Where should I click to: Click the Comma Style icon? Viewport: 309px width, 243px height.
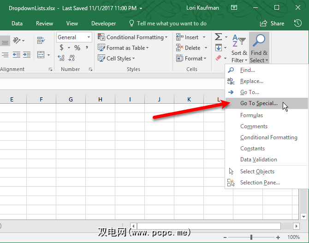click(x=87, y=48)
